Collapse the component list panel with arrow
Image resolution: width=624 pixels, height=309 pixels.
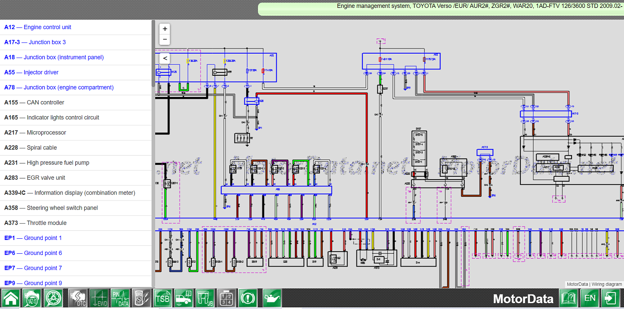(x=164, y=58)
